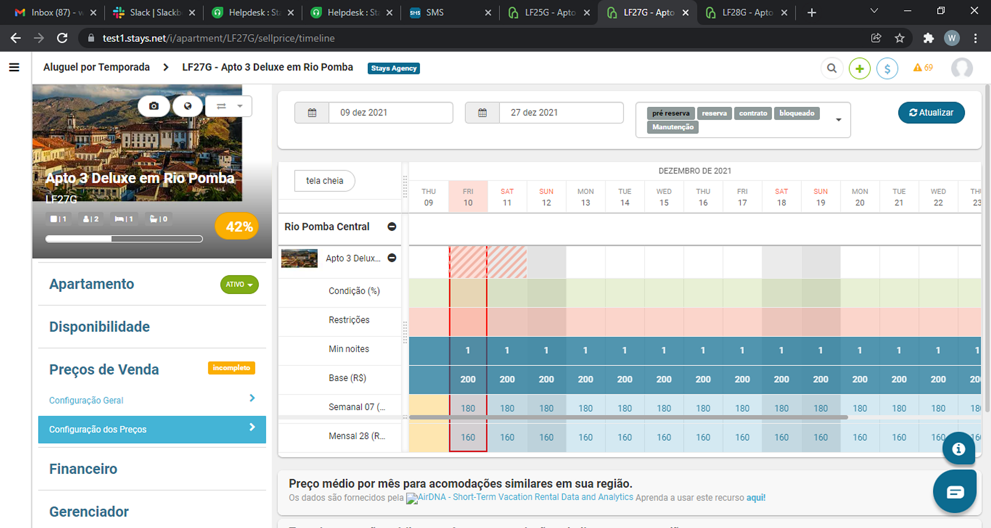Click the tela cheia button
Screen dimensions: 991x528
click(324, 181)
